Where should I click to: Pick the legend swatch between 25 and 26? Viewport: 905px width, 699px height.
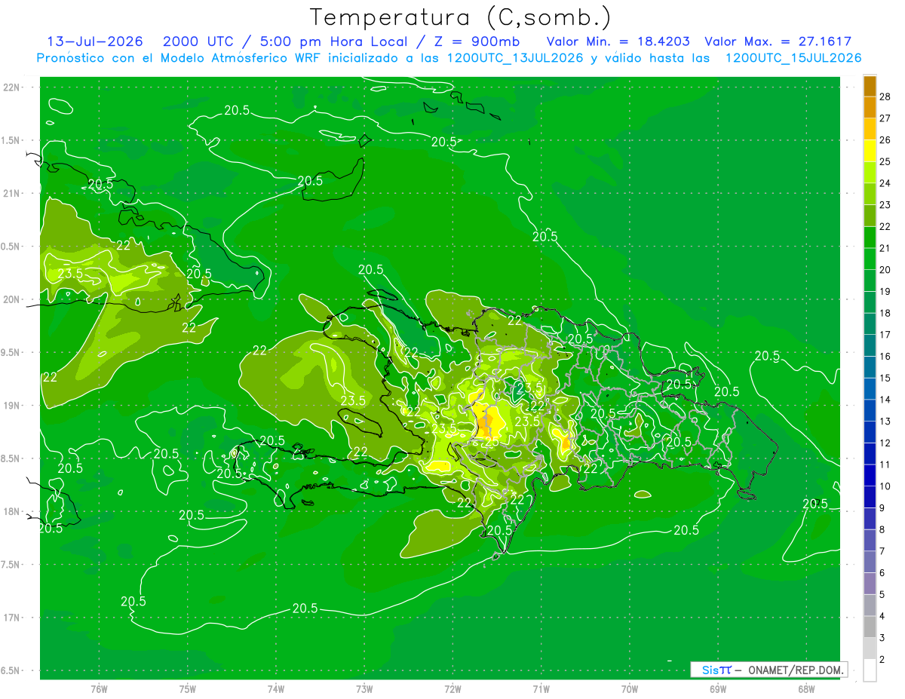pos(870,151)
